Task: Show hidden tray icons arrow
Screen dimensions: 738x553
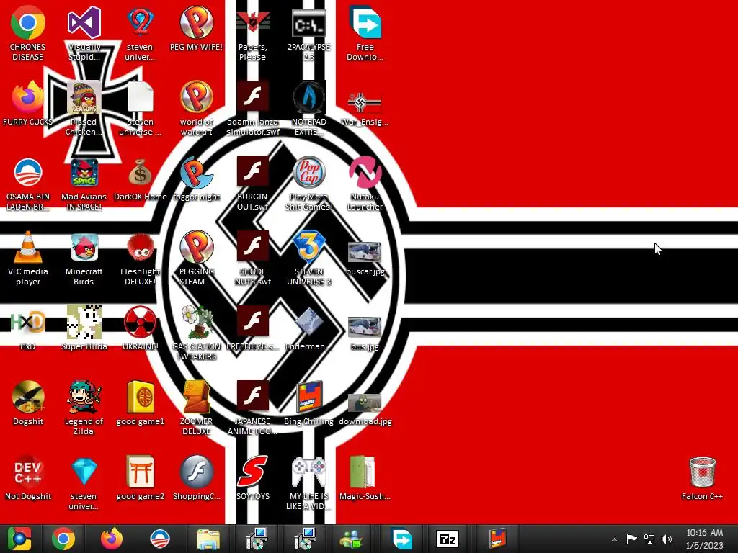Action: [x=614, y=539]
